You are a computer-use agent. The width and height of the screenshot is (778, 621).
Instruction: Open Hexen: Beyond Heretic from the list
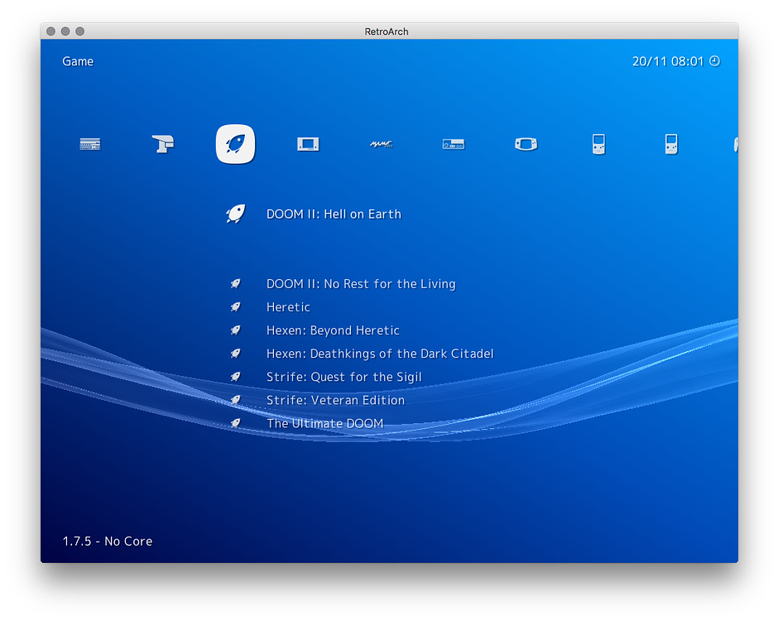click(x=333, y=330)
